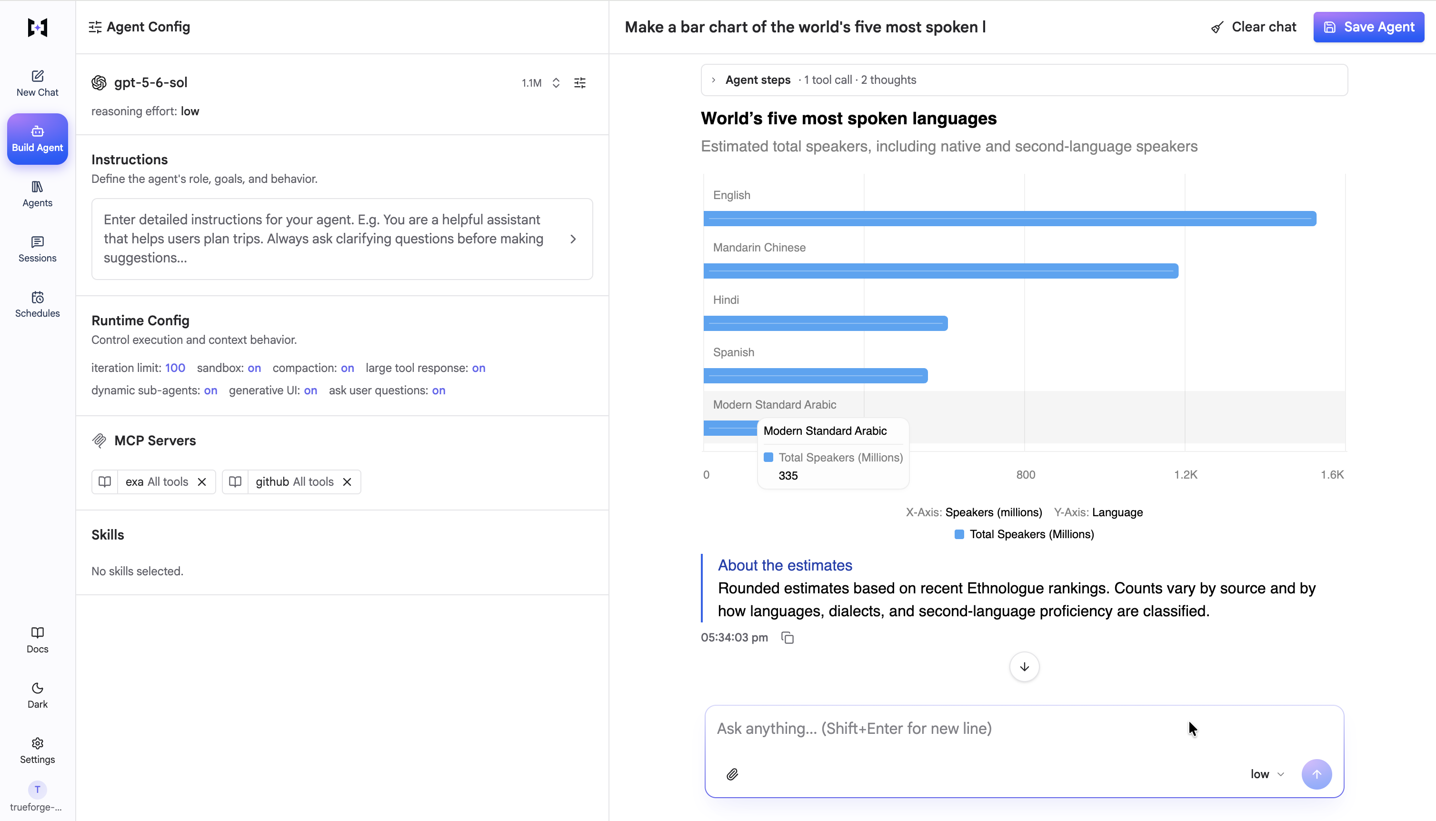
Task: Click the Mandarin Chinese bar
Action: click(941, 270)
